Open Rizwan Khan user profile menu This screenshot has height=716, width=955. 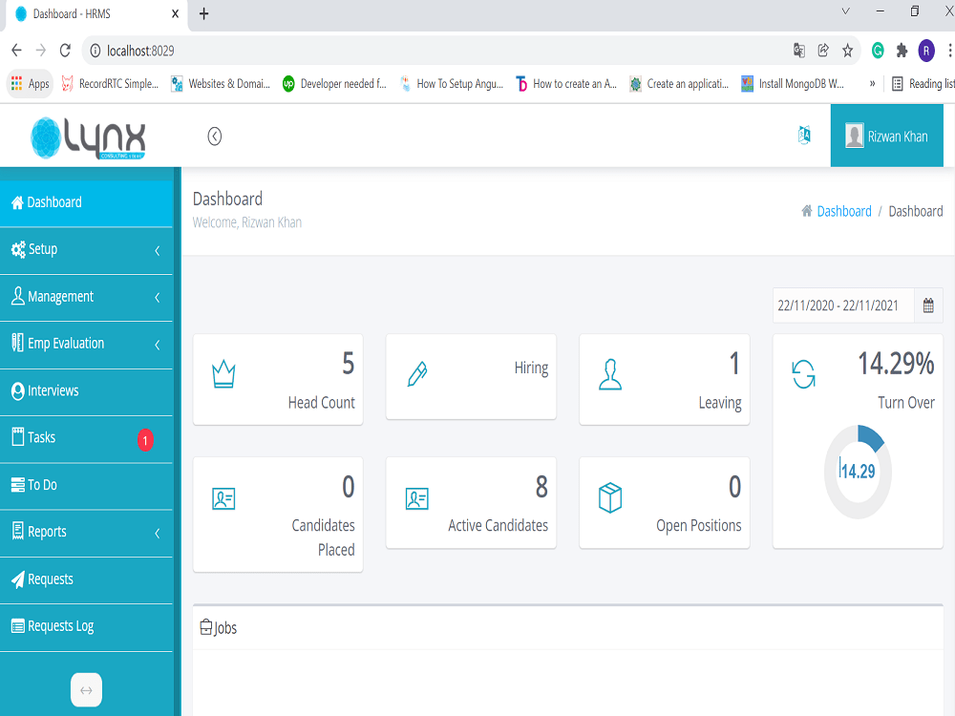pos(886,136)
